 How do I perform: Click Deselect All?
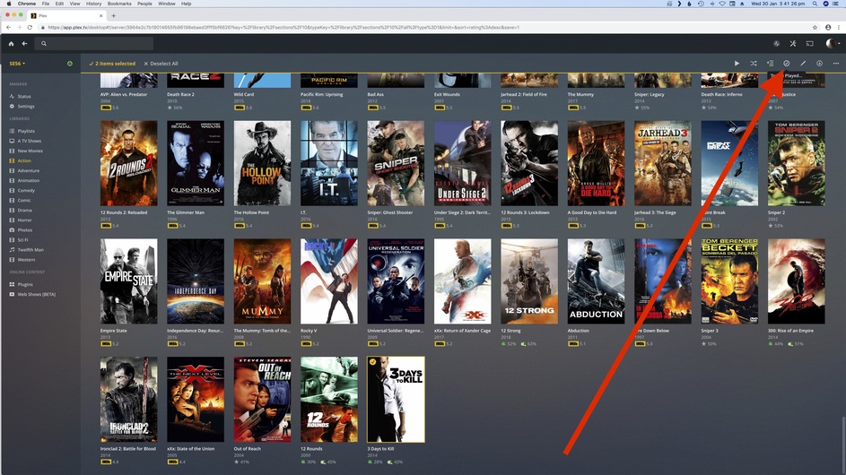161,64
